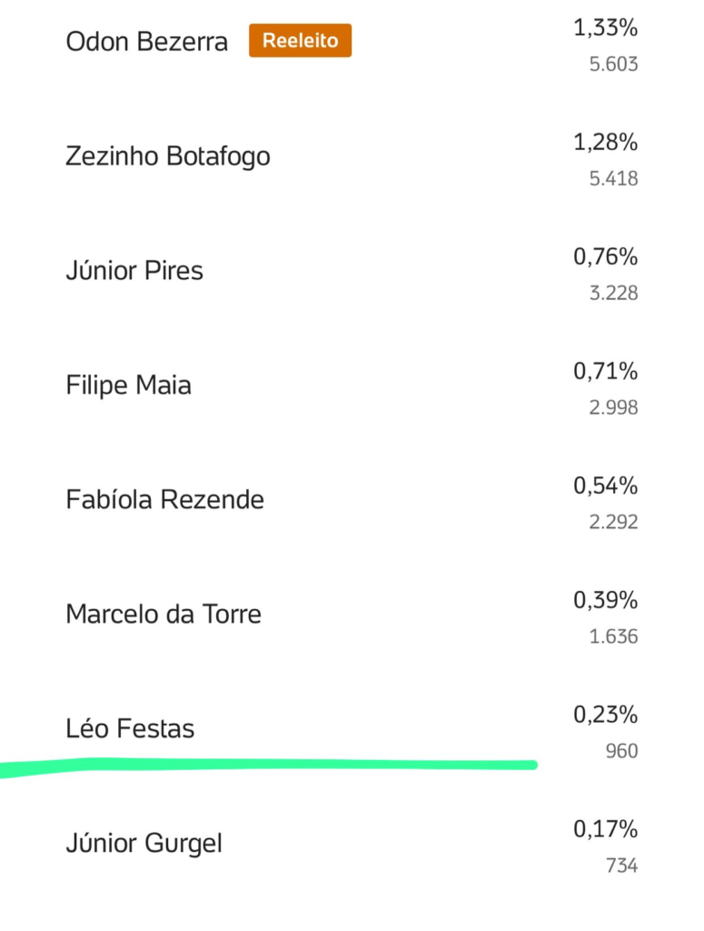
Task: Click the 1,33% vote percentage
Action: pyautogui.click(x=605, y=28)
